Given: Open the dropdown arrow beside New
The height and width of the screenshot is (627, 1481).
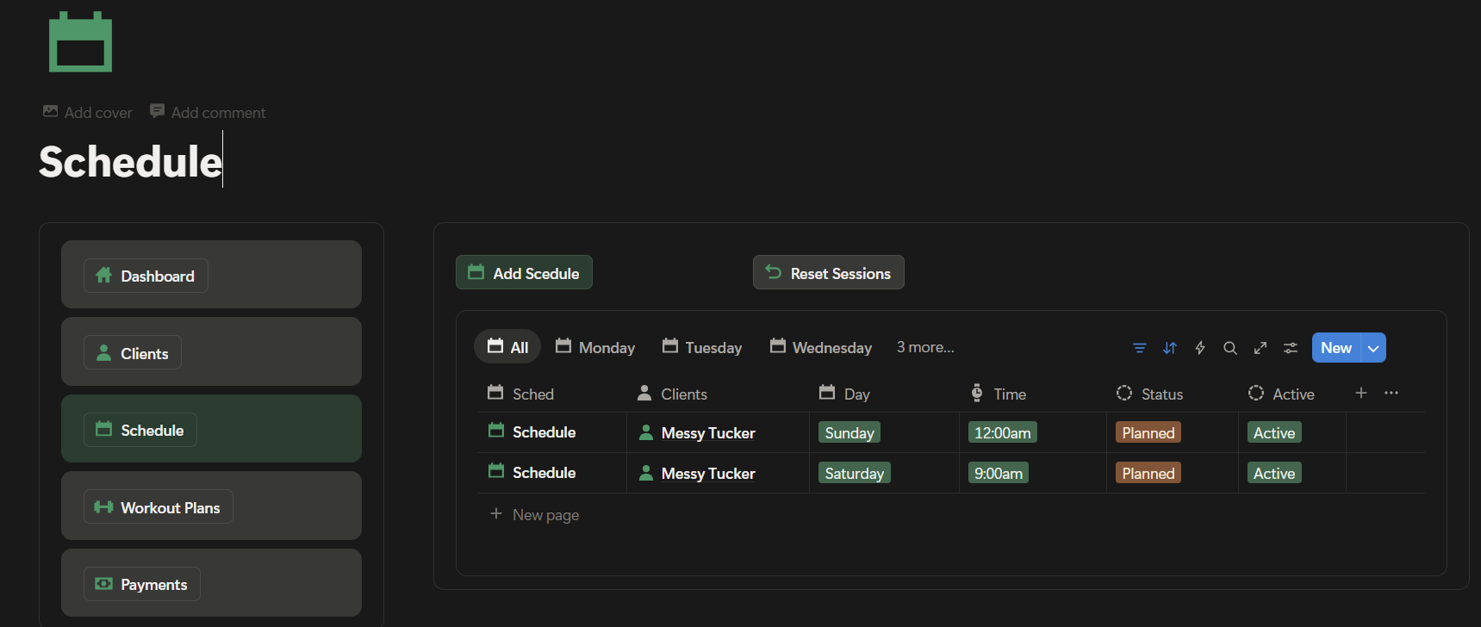Looking at the screenshot, I should (1373, 348).
